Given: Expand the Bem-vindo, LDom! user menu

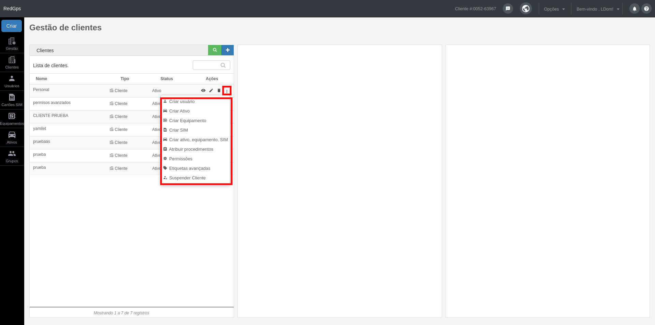Looking at the screenshot, I should coord(598,9).
